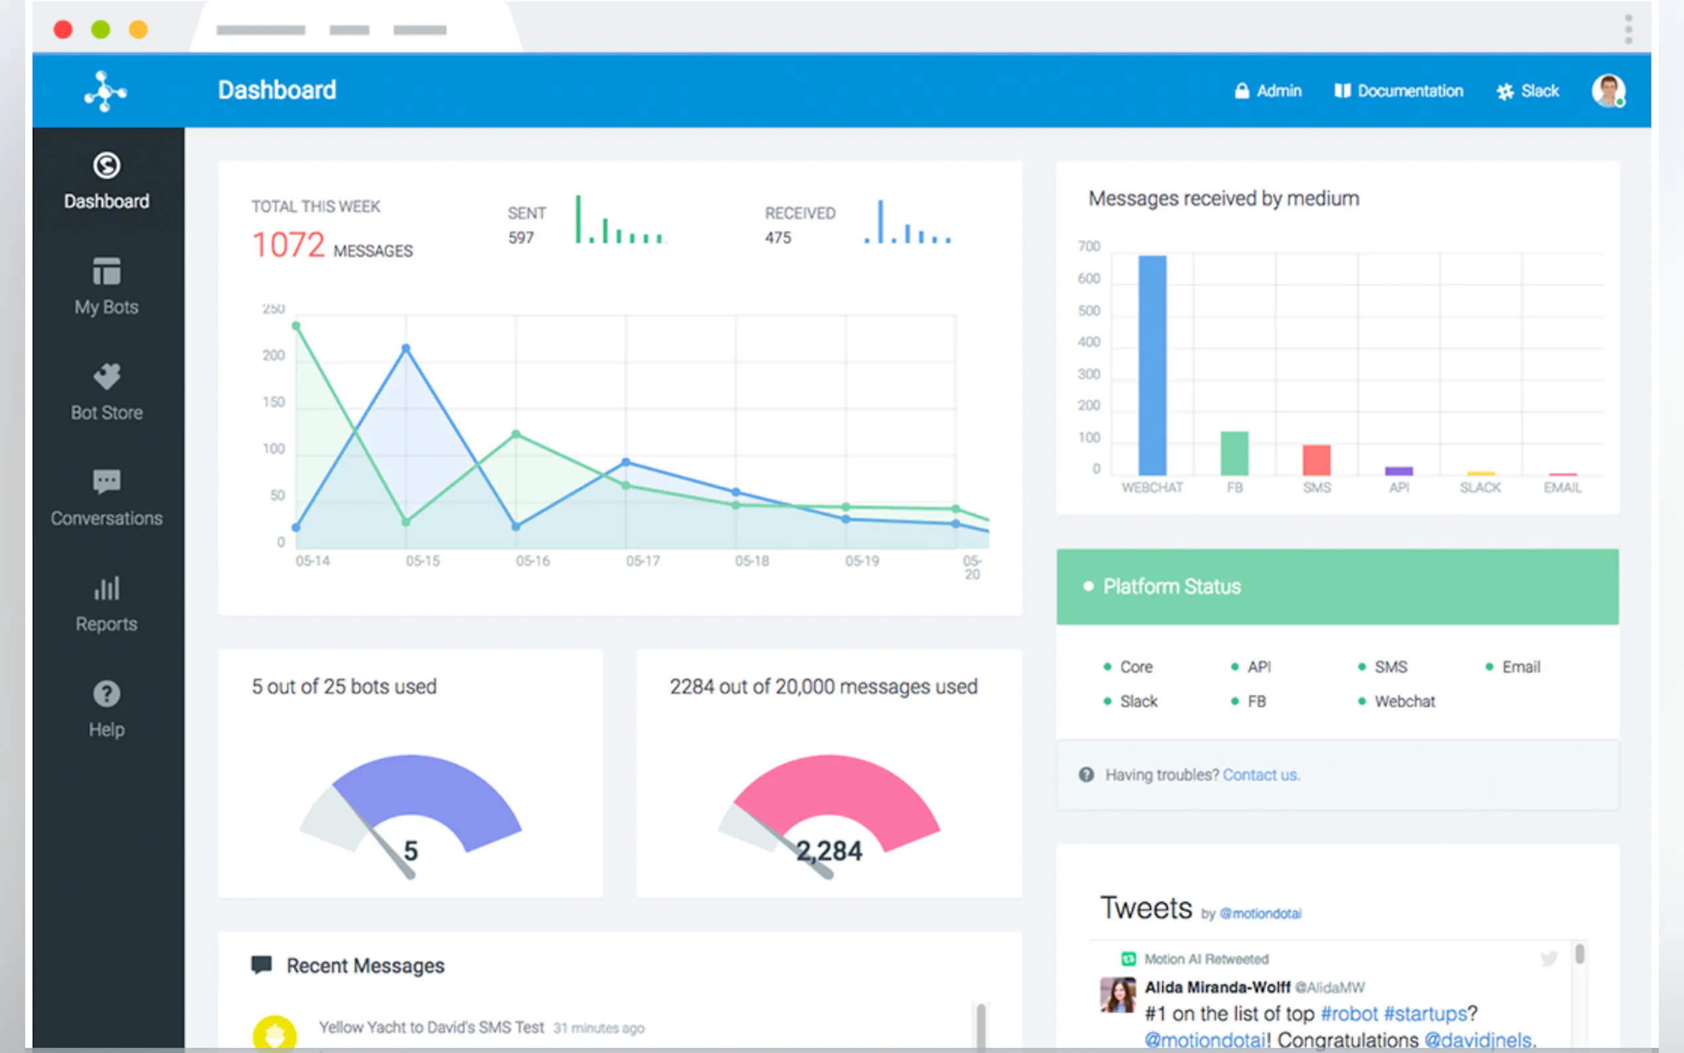Click the Motion AI logo icon
1684x1053 pixels.
[105, 92]
